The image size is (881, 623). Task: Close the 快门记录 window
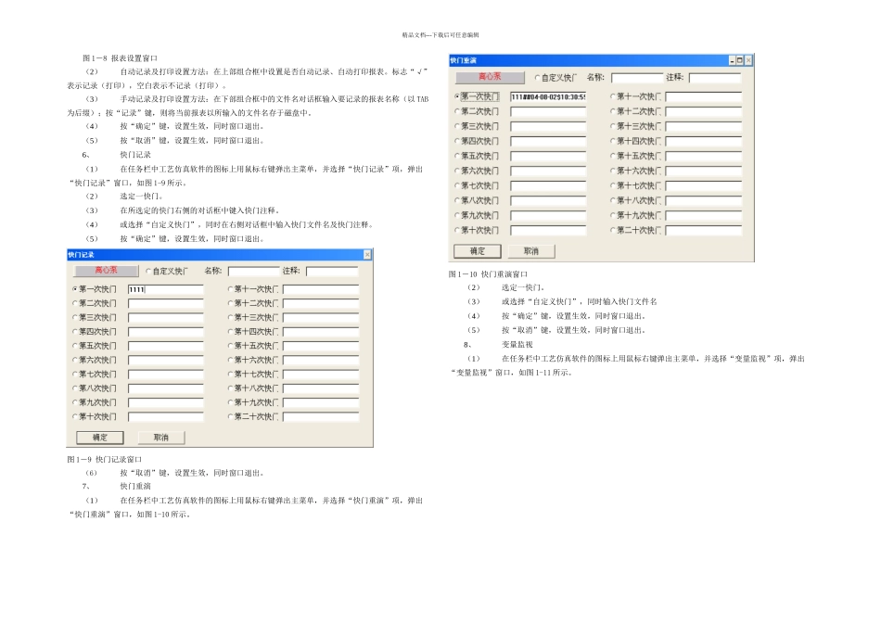pyautogui.click(x=367, y=255)
